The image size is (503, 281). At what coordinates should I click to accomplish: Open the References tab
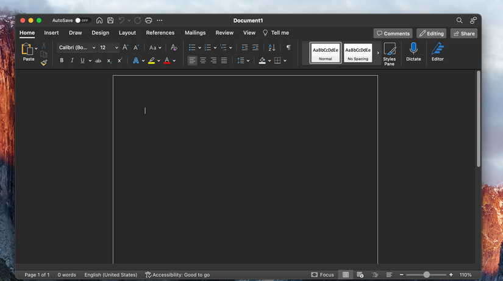tap(160, 33)
